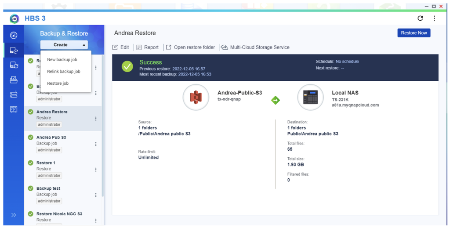Click green status check of Backup test
This screenshot has width=450, height=228.
pyautogui.click(x=30, y=188)
